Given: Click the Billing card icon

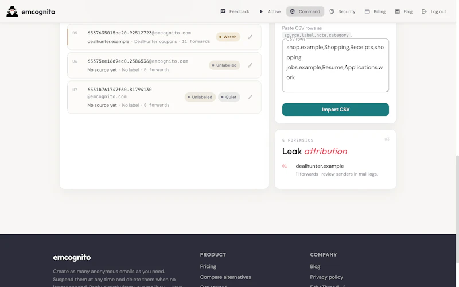Looking at the screenshot, I should (x=367, y=11).
